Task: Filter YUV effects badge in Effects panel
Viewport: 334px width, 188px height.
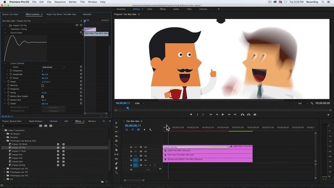Action: click(51, 126)
